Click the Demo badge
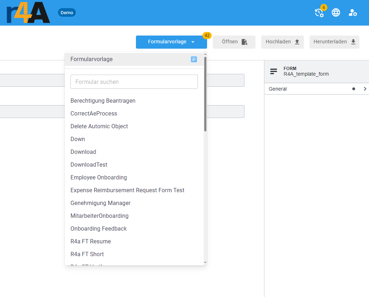369x297 pixels. coord(67,12)
